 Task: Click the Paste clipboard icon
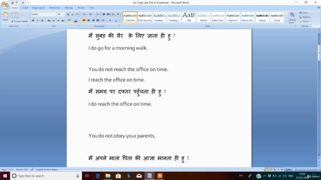click(x=6, y=14)
